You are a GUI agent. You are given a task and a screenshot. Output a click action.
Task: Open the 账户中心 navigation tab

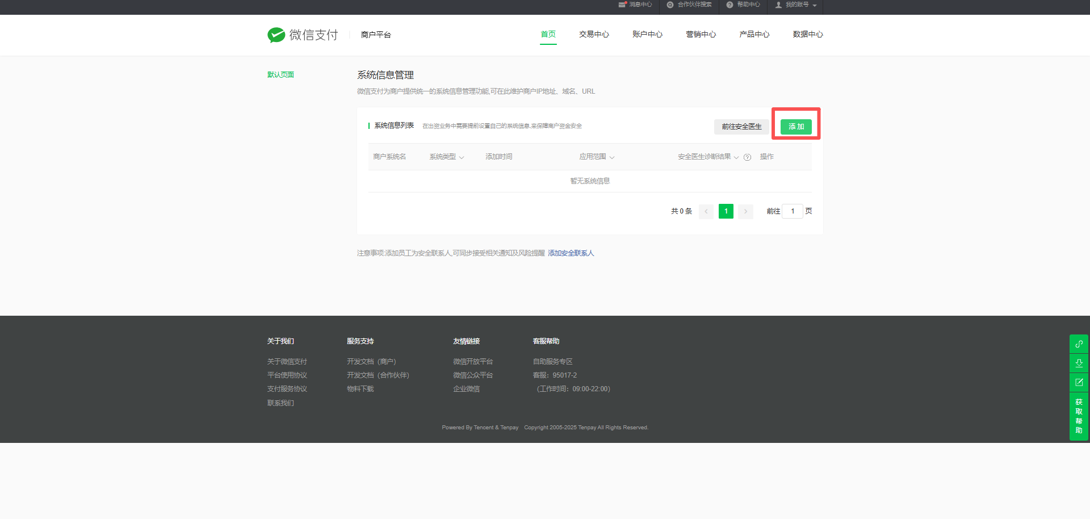pyautogui.click(x=647, y=35)
